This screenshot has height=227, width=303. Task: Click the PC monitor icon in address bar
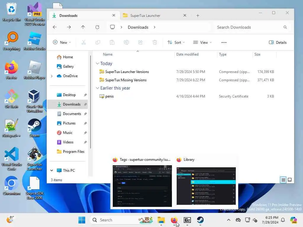pos(112,27)
